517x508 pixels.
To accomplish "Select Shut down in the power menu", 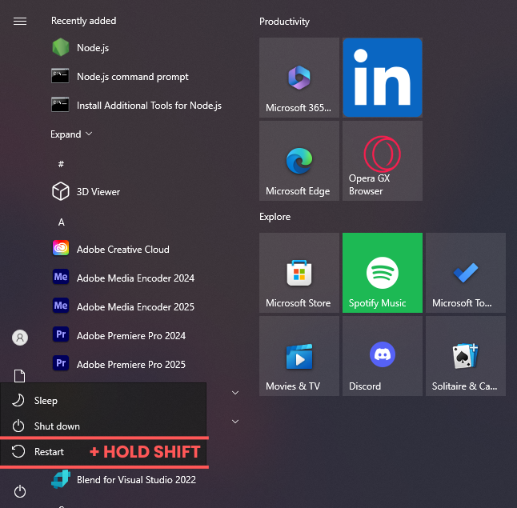I will click(56, 426).
